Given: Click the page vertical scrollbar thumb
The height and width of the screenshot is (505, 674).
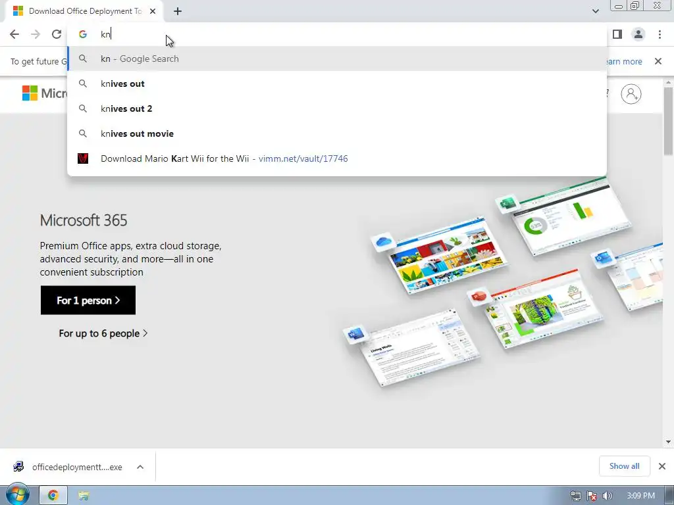Looking at the screenshot, I should point(668,121).
